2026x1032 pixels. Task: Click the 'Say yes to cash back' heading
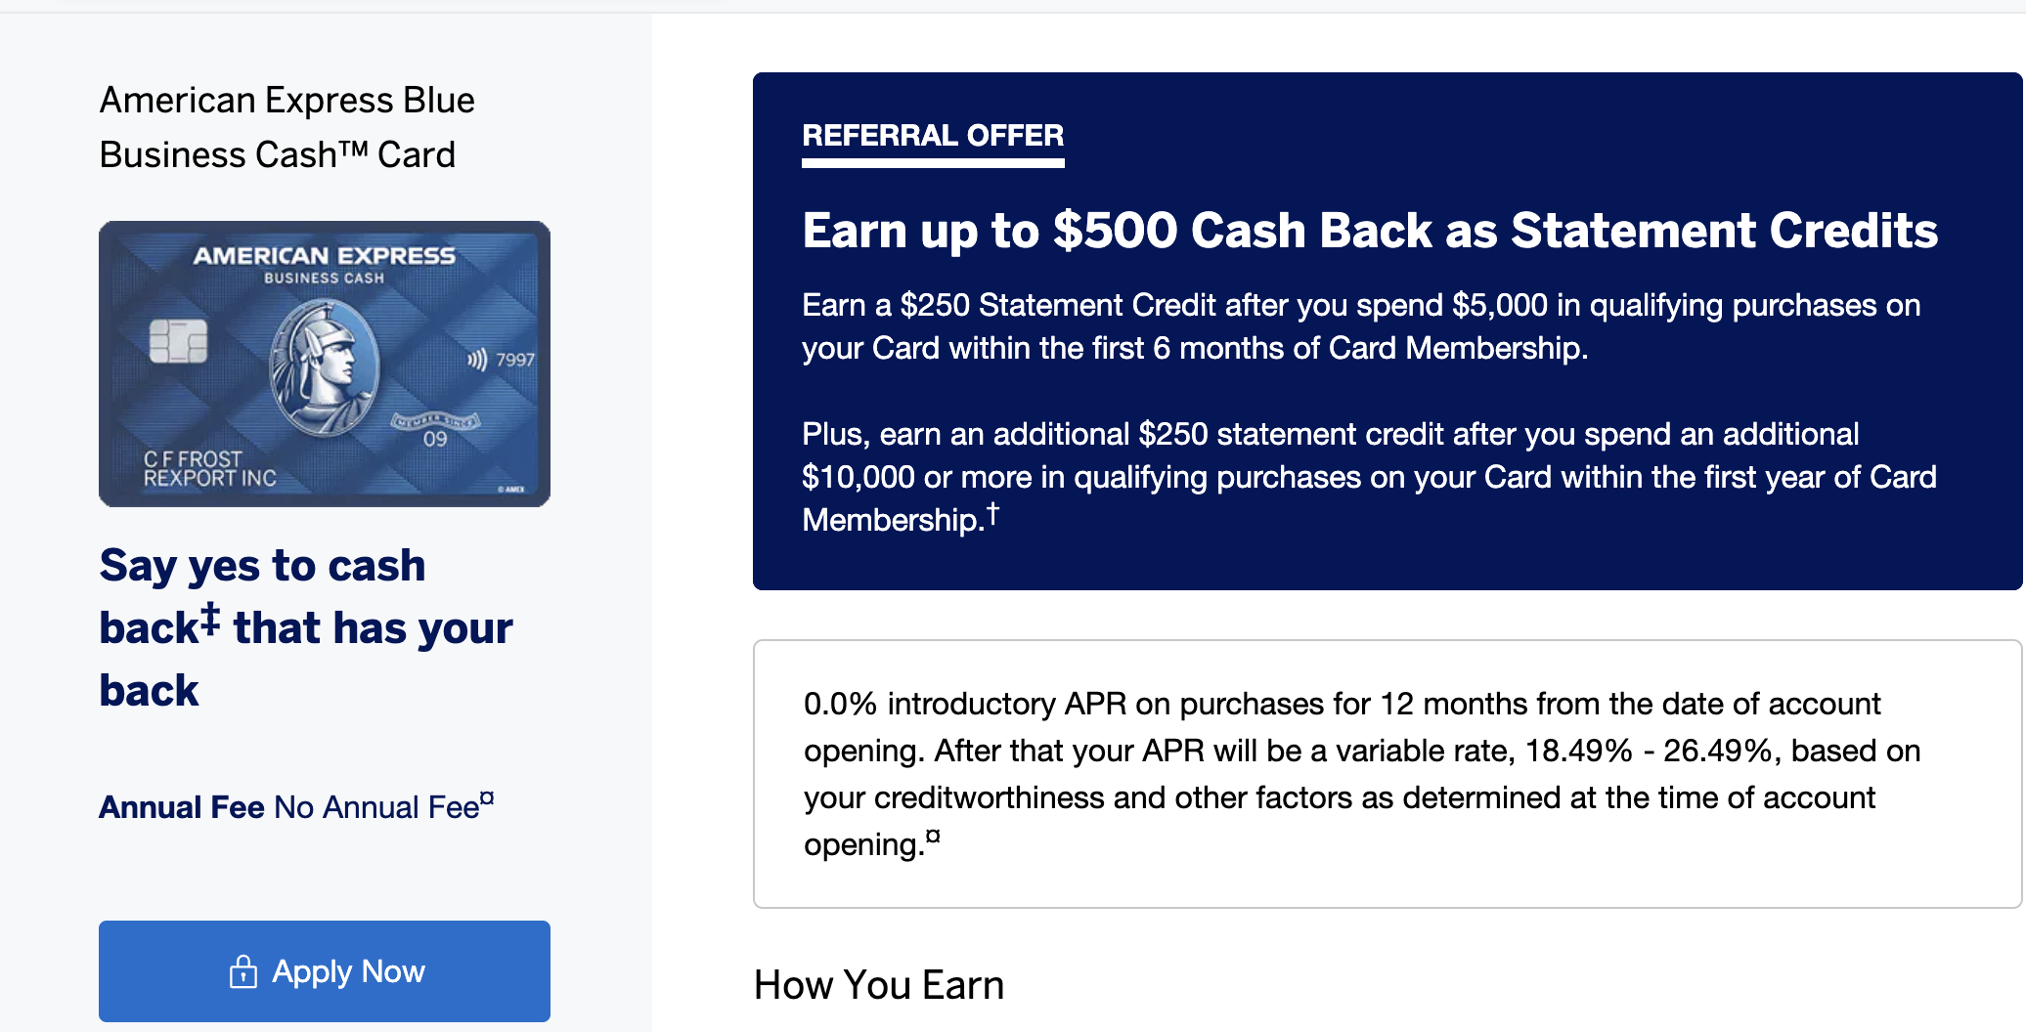pos(305,627)
